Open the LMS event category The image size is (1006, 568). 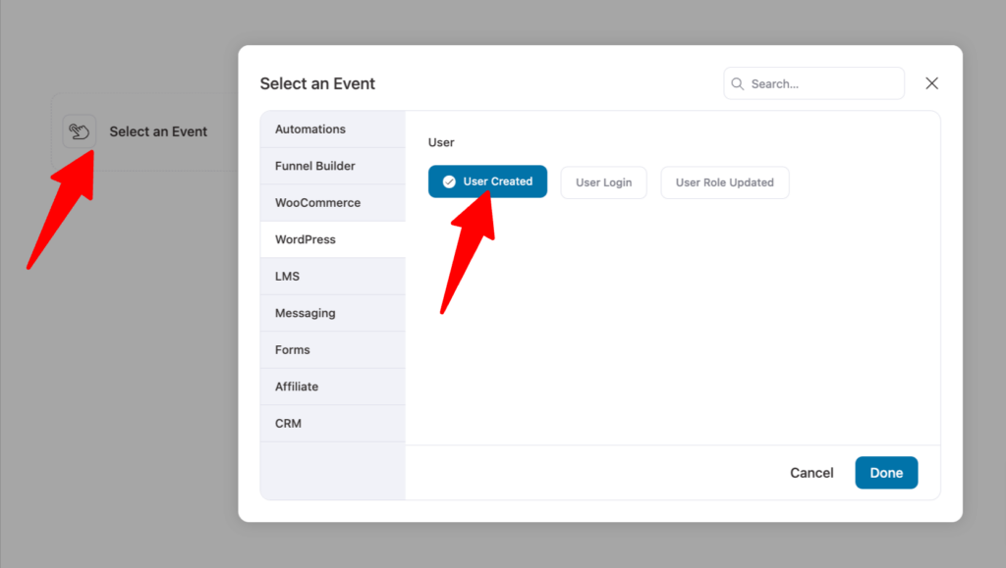(x=332, y=276)
